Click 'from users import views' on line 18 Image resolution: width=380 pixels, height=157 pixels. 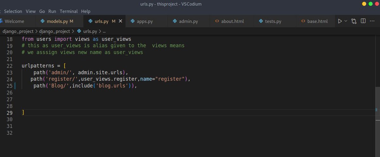click(56, 39)
